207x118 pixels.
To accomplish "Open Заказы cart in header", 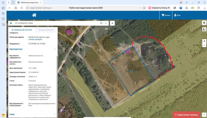I will [166, 15].
